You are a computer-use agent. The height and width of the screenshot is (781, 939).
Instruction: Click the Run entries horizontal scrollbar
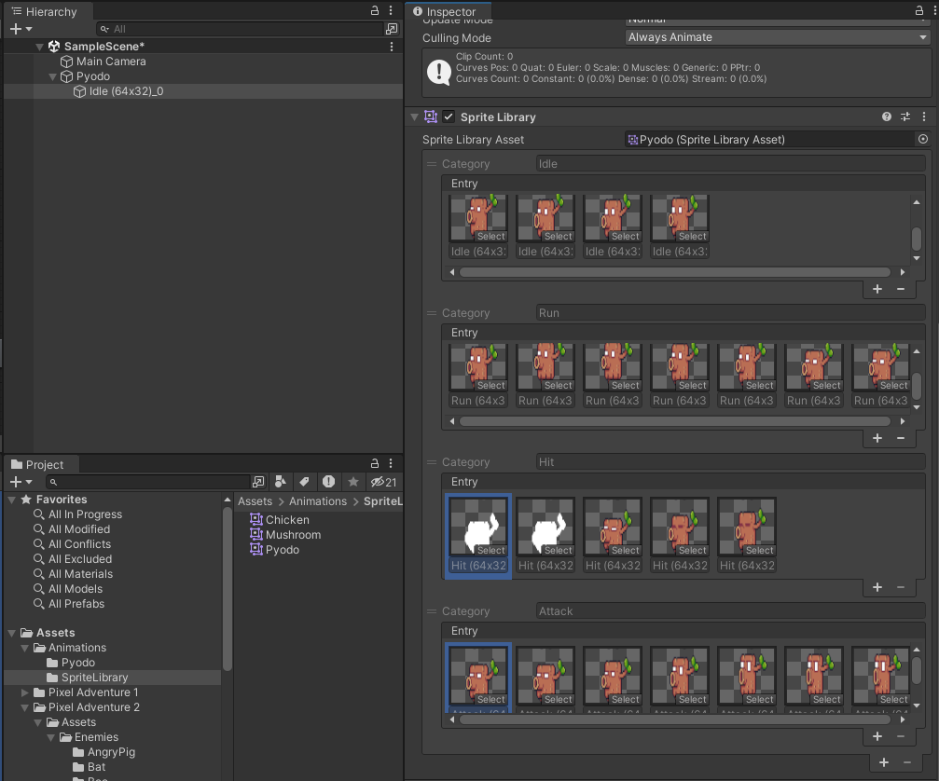click(x=675, y=421)
